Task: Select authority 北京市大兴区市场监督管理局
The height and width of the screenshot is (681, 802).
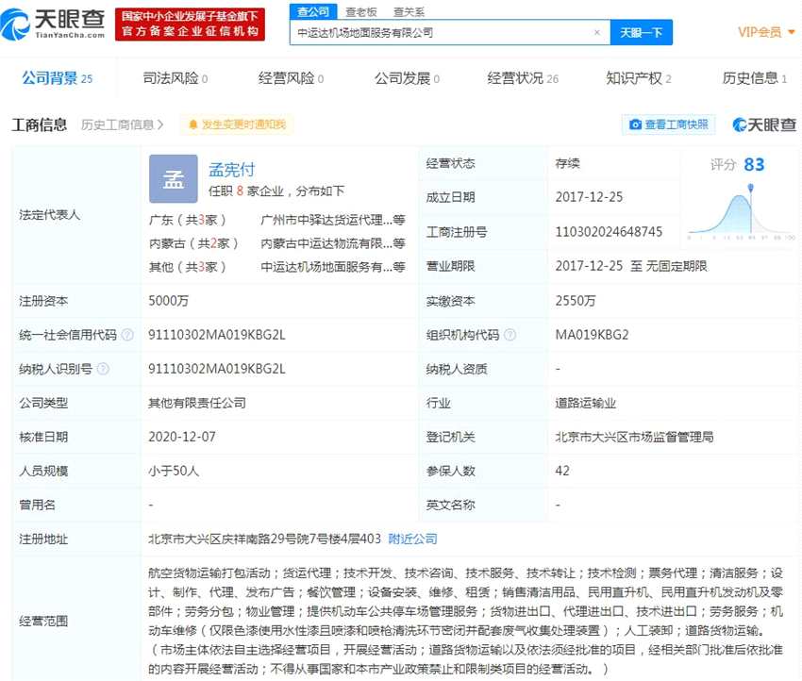Action: coord(634,437)
